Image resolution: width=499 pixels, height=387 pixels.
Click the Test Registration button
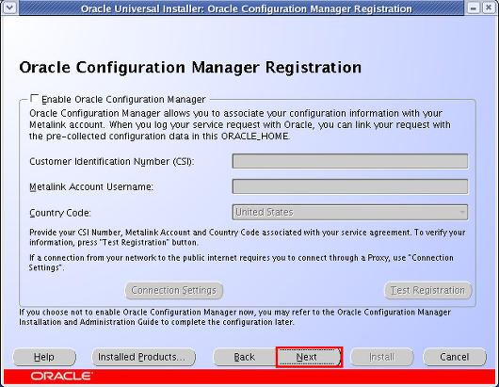[427, 290]
